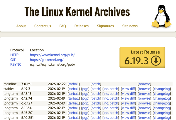Viewport: 176px width, 120px height.
Task: Click the Location column header
Action: click(37, 50)
